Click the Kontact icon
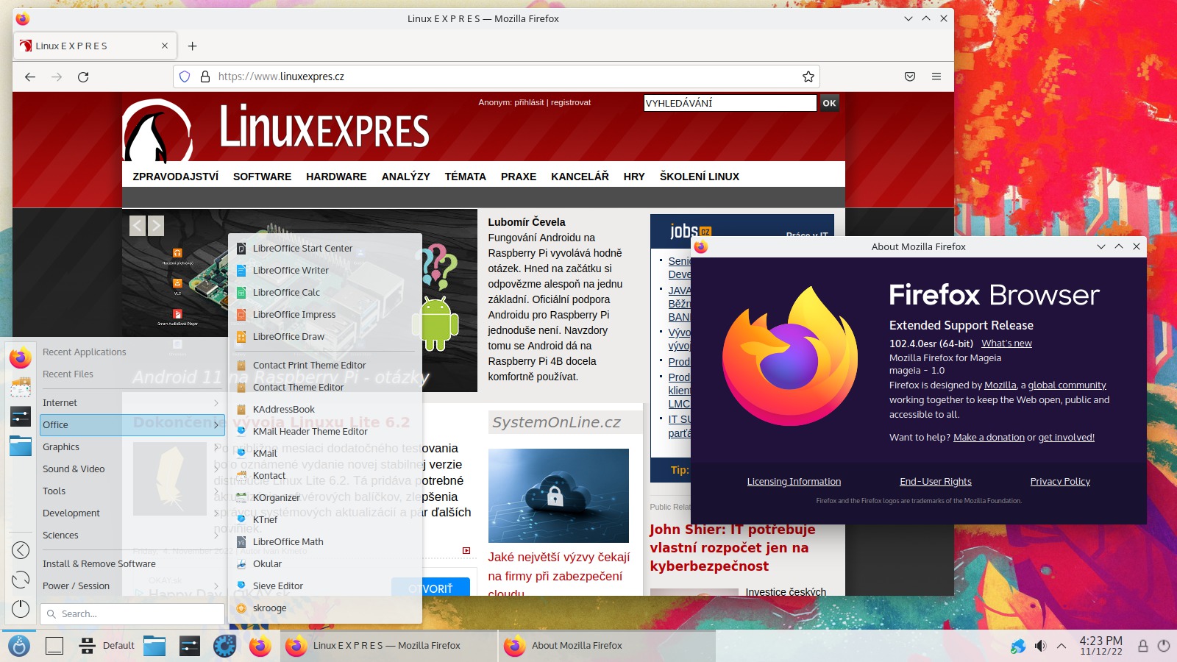This screenshot has height=662, width=1177. (241, 476)
